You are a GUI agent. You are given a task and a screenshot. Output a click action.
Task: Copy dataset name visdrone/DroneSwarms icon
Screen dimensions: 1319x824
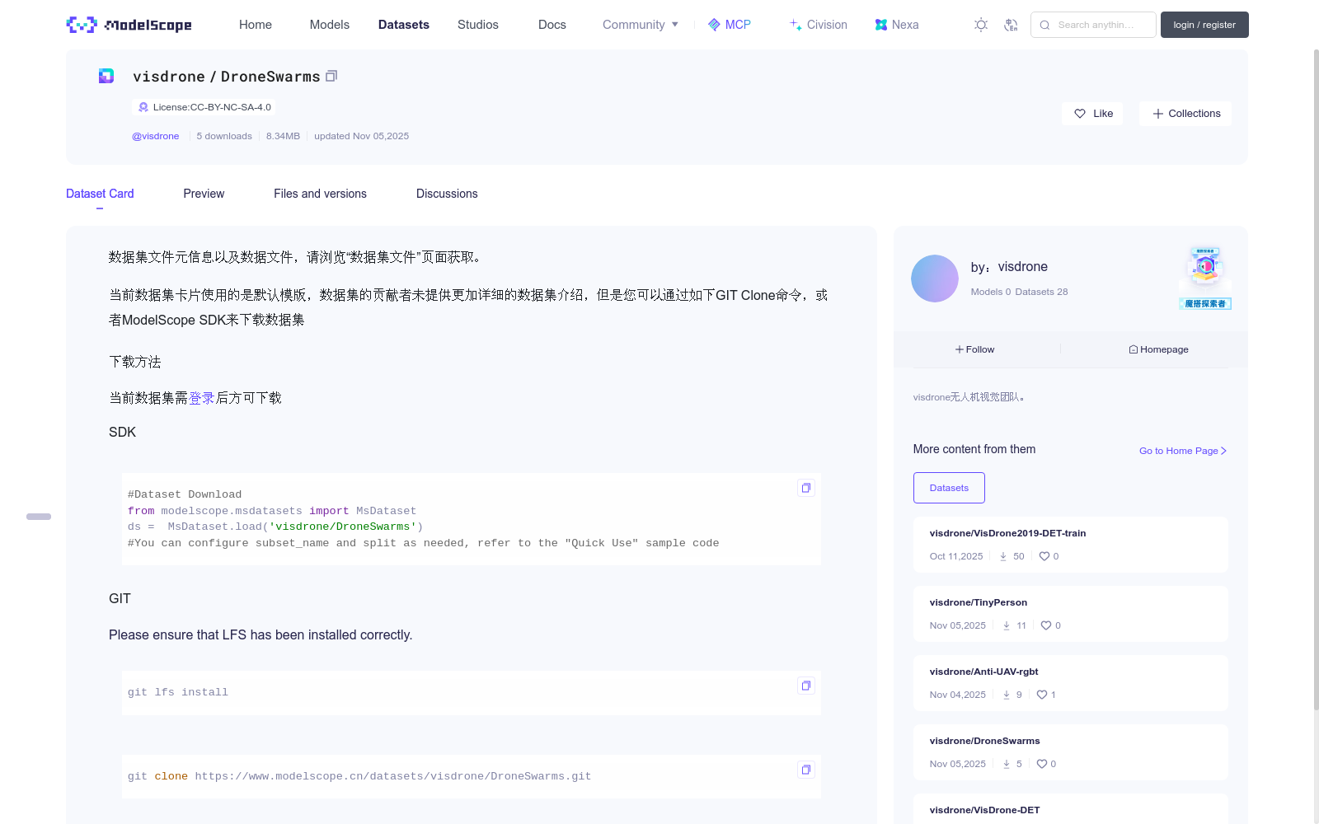pyautogui.click(x=331, y=76)
